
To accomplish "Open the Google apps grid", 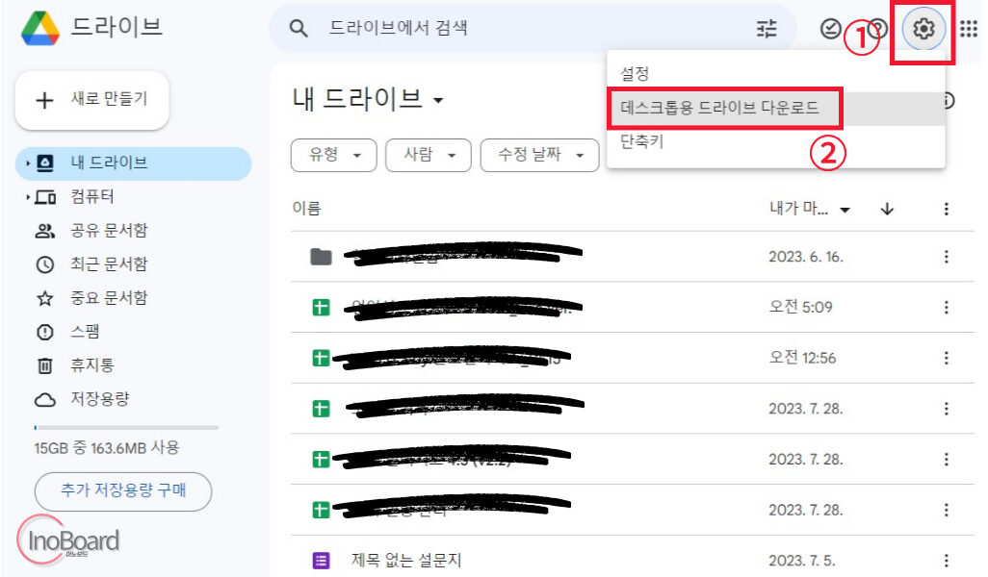I will click(969, 28).
